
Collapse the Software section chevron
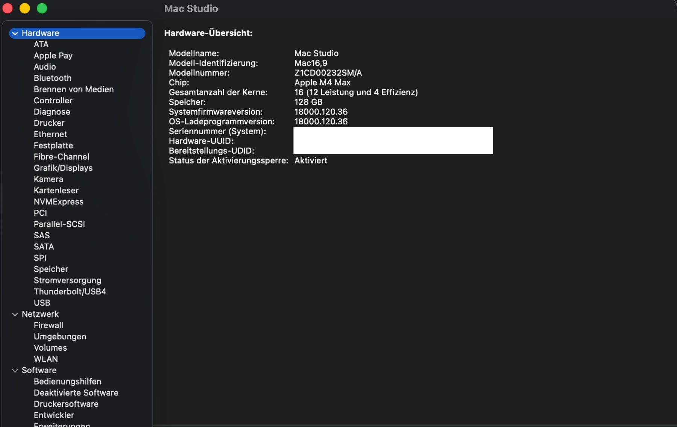[x=15, y=371]
